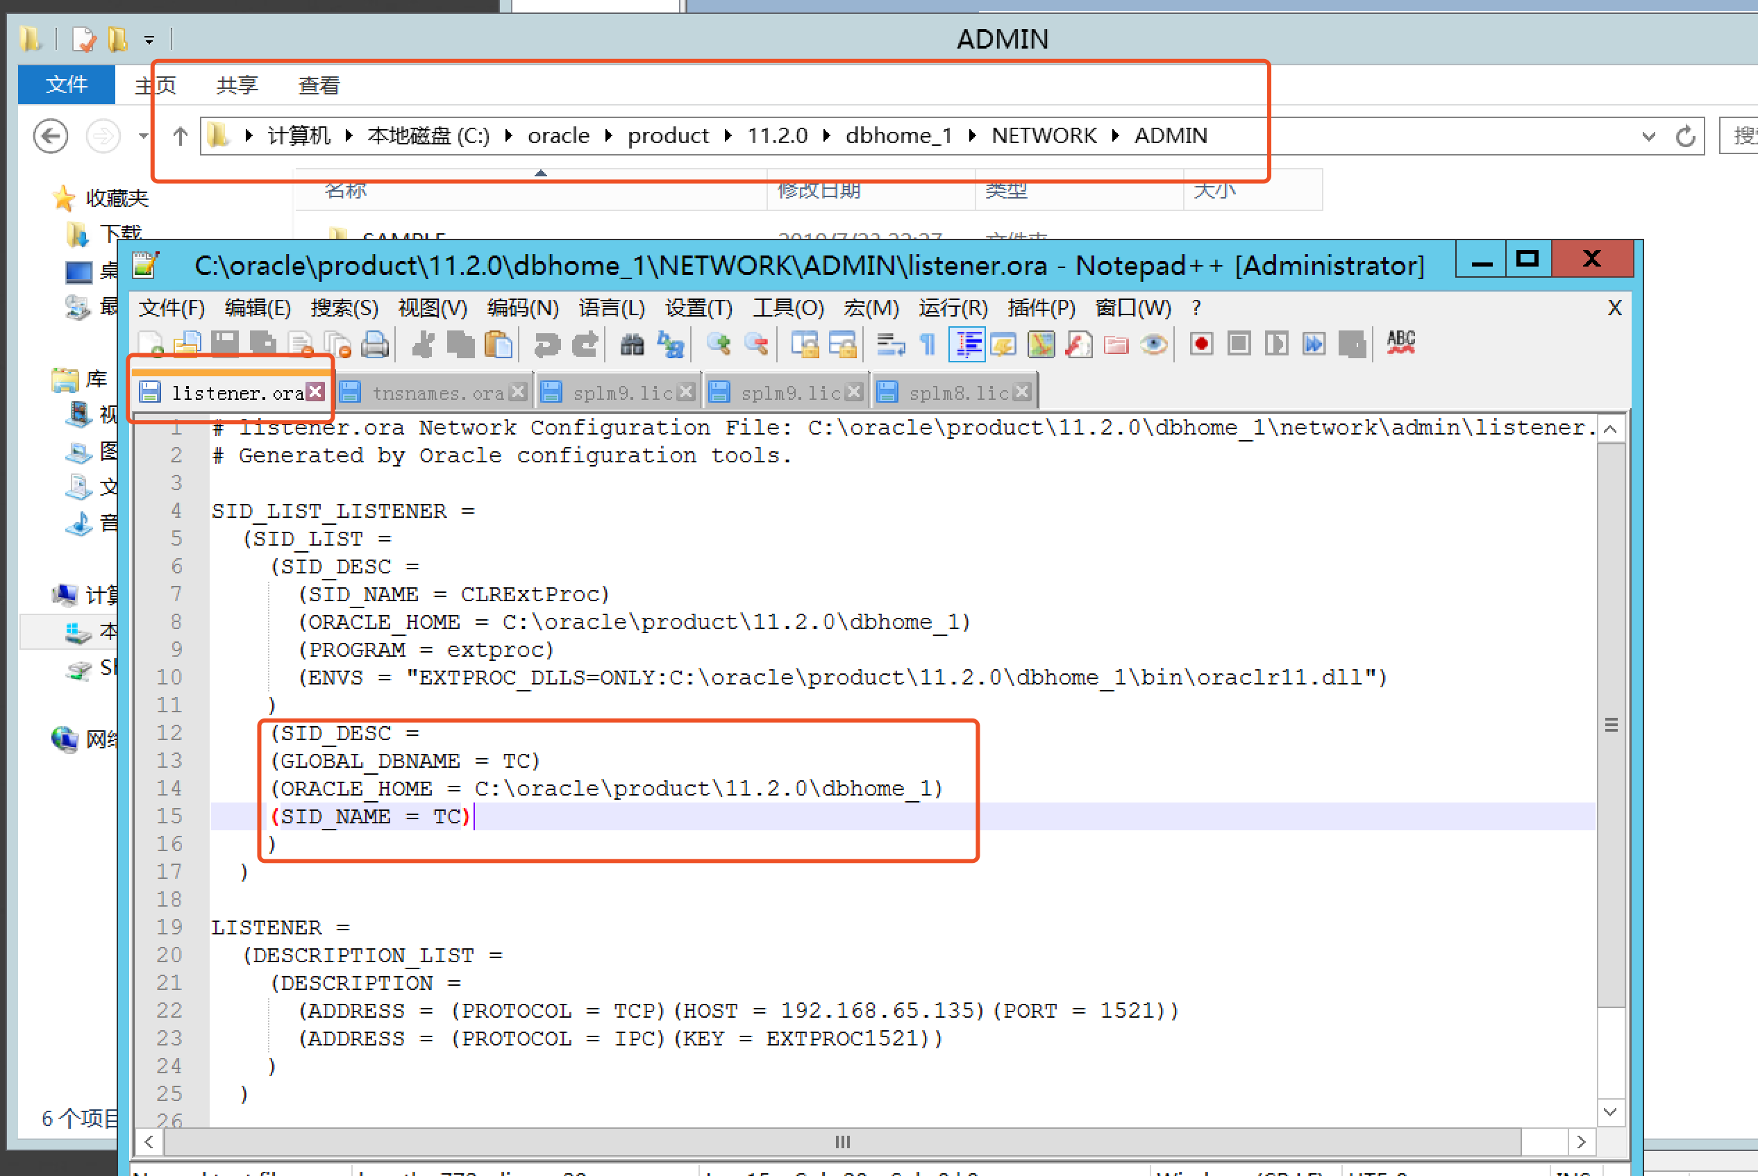Open the 语言(L) menu

pos(611,308)
